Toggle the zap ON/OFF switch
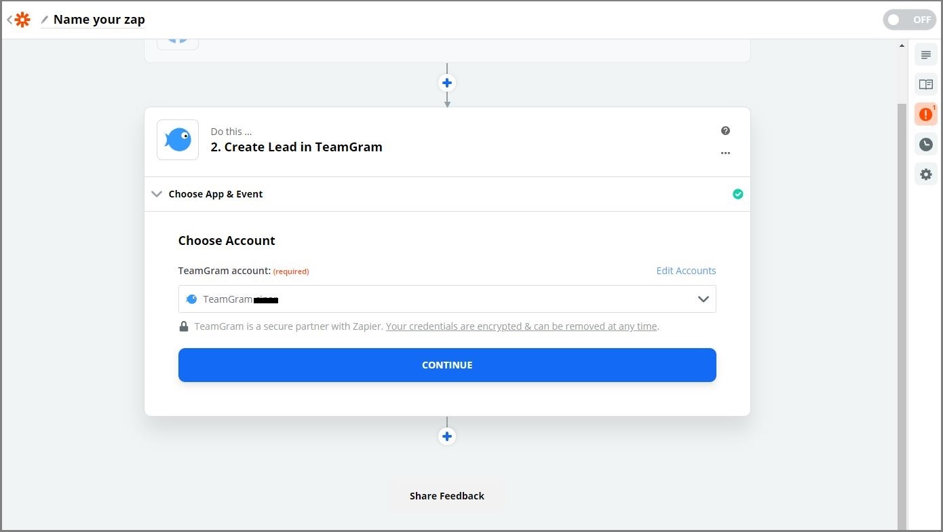Screen dimensions: 943x532 909,20
